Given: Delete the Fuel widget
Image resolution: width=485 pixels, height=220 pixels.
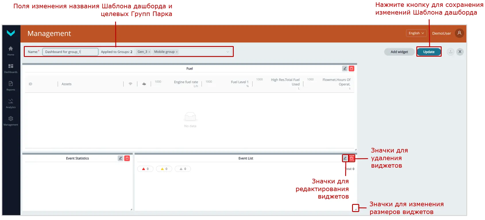Looking at the screenshot, I should click(x=351, y=69).
